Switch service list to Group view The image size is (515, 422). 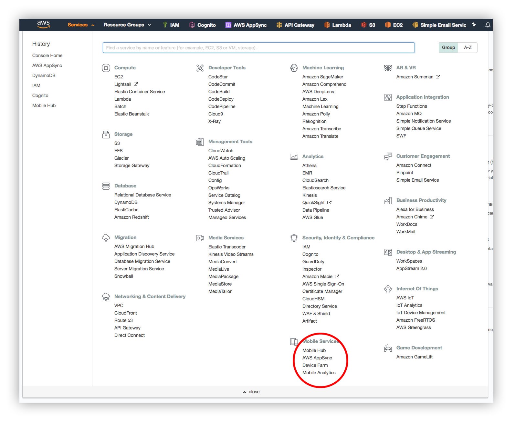[x=448, y=47]
